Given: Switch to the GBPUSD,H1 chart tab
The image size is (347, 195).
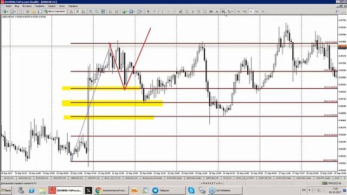Looking at the screenshot, I should point(77,178).
